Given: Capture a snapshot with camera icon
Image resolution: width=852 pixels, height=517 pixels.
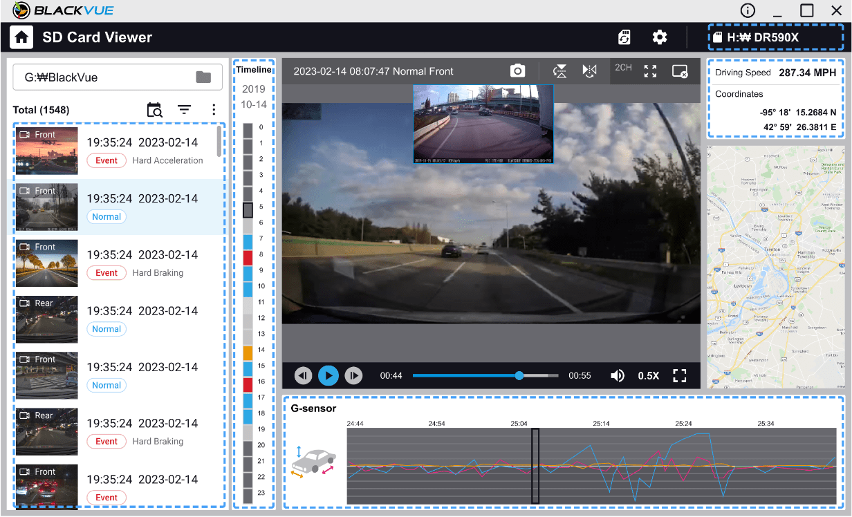Looking at the screenshot, I should tap(517, 71).
